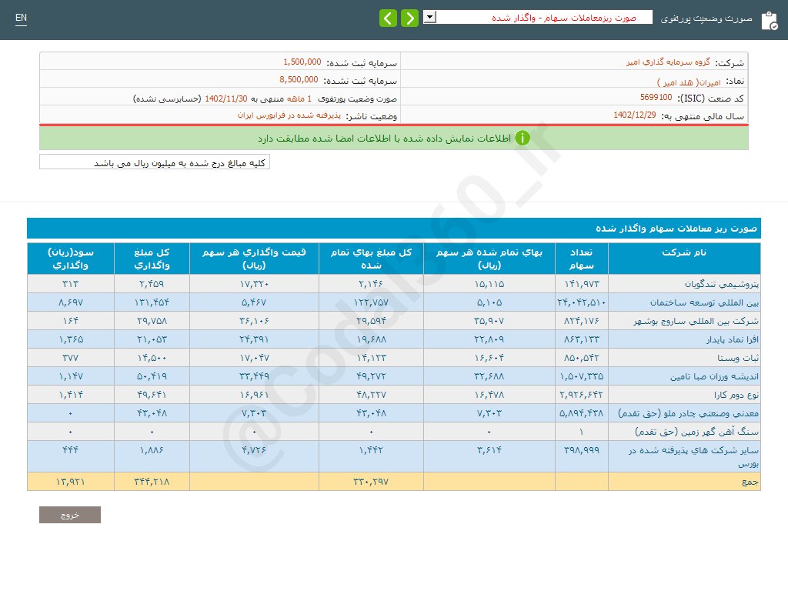This screenshot has width=788, height=591.
Task: Switch language via the EN link
Action: [x=21, y=18]
